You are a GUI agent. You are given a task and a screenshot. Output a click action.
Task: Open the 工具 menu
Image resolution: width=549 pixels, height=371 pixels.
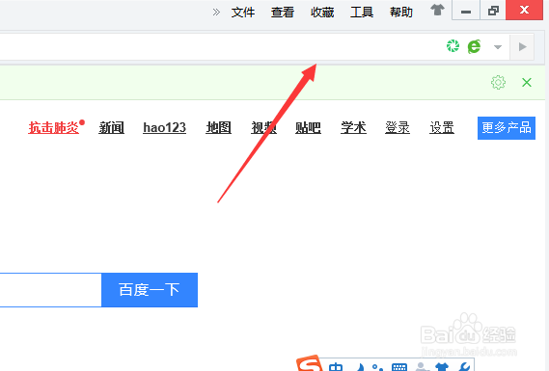click(362, 13)
